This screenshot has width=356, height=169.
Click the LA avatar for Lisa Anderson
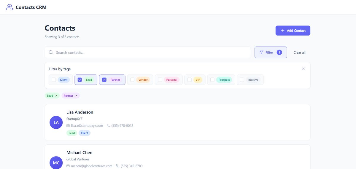pos(56,122)
